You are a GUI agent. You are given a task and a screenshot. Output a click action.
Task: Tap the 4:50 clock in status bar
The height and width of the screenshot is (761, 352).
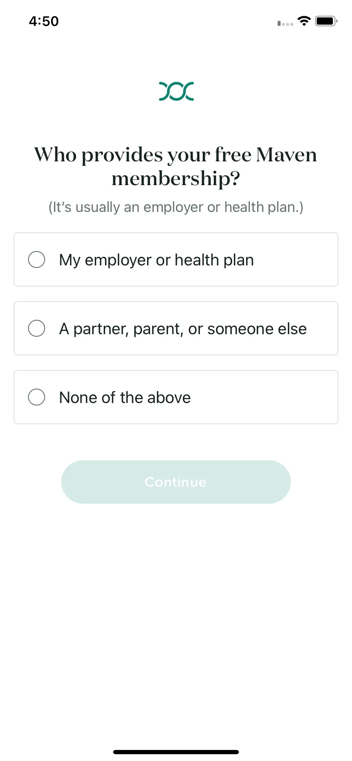[44, 21]
